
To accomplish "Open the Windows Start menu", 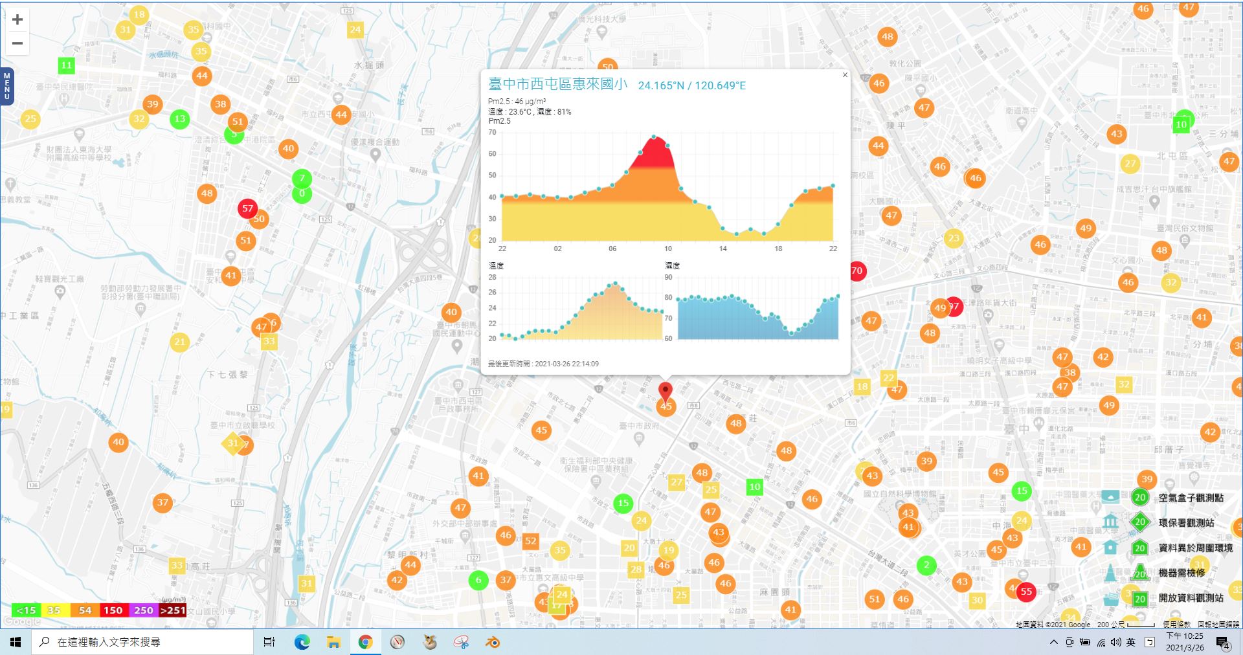I will click(16, 642).
